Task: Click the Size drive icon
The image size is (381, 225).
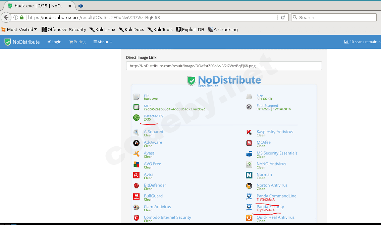Action: (x=249, y=97)
